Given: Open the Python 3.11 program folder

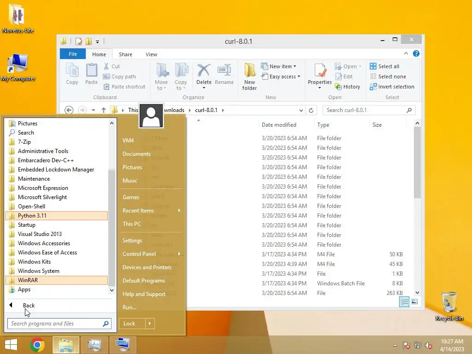Looking at the screenshot, I should click(x=57, y=216).
